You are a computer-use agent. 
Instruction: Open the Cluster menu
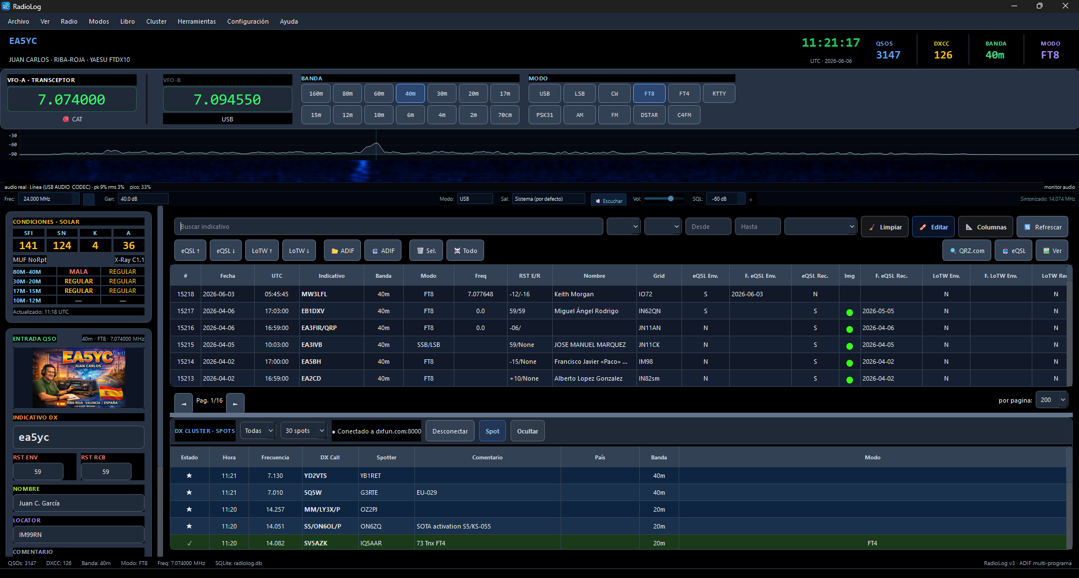(x=156, y=21)
